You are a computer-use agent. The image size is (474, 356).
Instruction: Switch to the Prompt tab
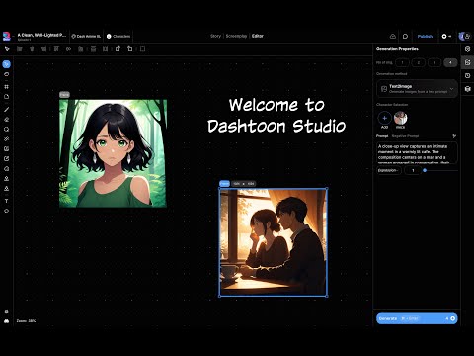click(382, 136)
